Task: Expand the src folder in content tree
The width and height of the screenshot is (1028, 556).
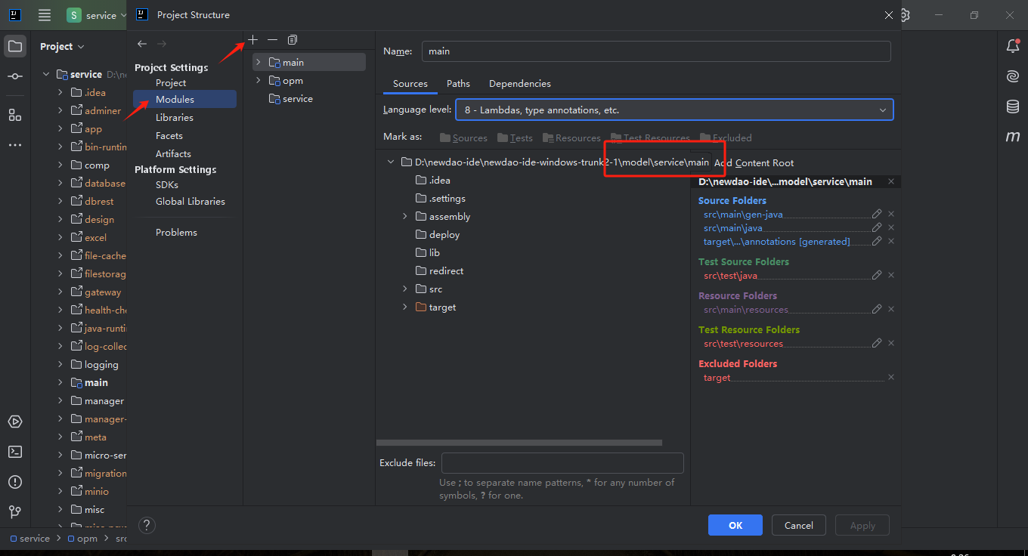Action: click(405, 289)
